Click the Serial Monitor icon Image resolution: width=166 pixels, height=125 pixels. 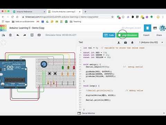pos(79,113)
